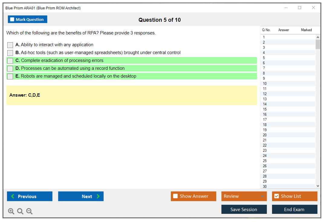
Task: Uncheck the Show List checkbox
Action: (x=276, y=196)
